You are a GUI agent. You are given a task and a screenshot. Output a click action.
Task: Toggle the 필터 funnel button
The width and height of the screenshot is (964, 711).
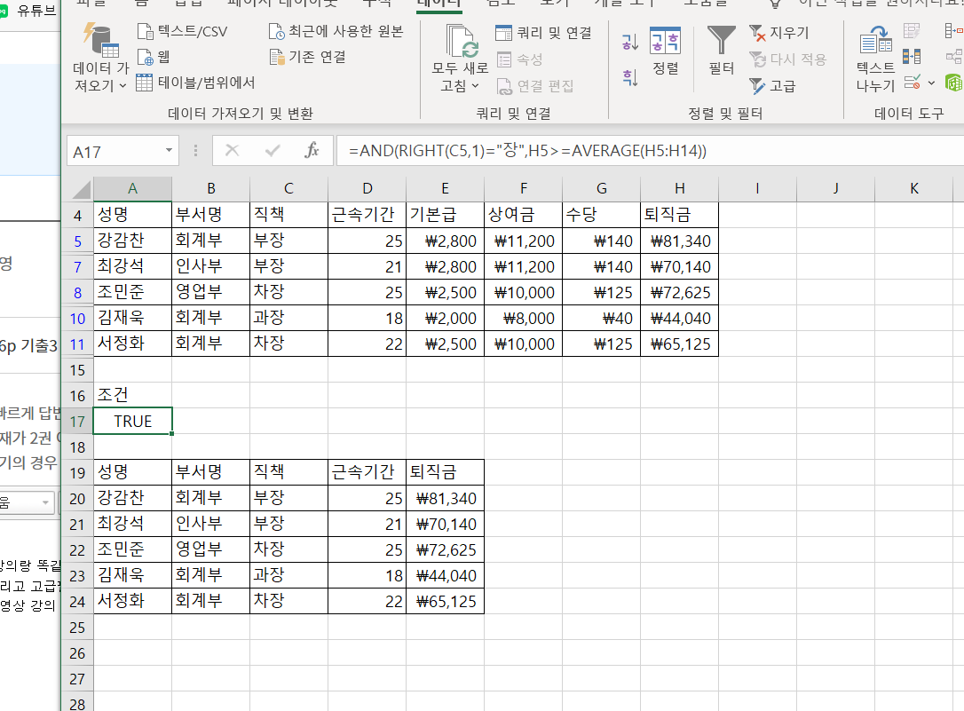tap(721, 51)
